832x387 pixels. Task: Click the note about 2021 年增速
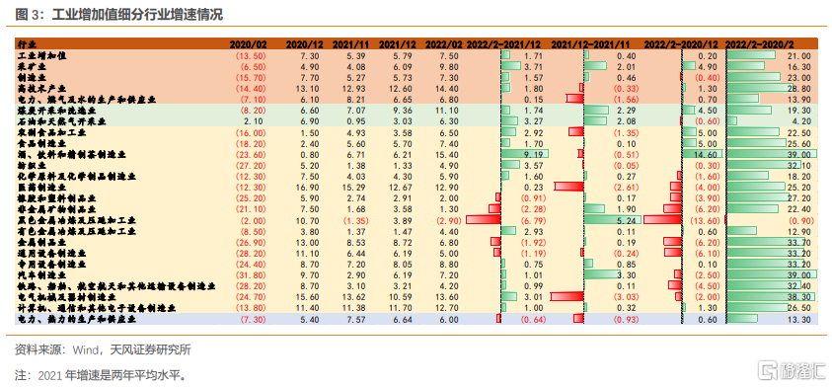tap(101, 375)
